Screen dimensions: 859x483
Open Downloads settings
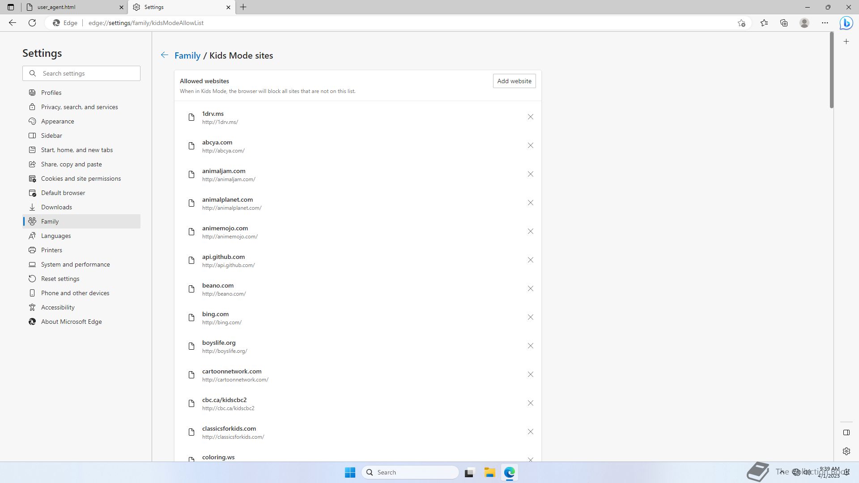click(81, 207)
